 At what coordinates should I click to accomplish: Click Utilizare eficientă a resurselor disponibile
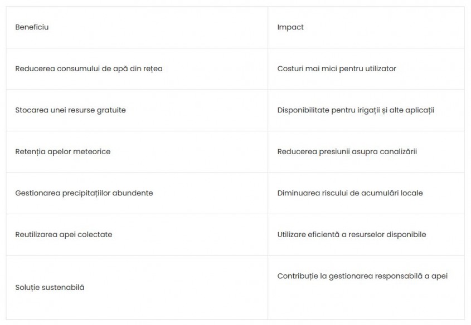[x=352, y=235]
